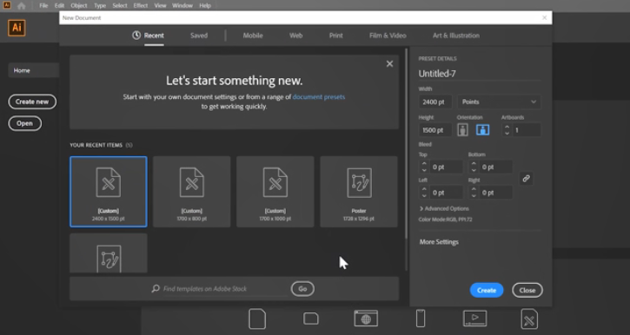The height and width of the screenshot is (335, 630).
Task: Close the New Document dialog with X
Action: (x=545, y=17)
